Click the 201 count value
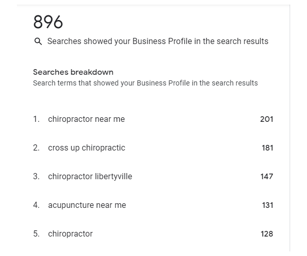 point(267,119)
